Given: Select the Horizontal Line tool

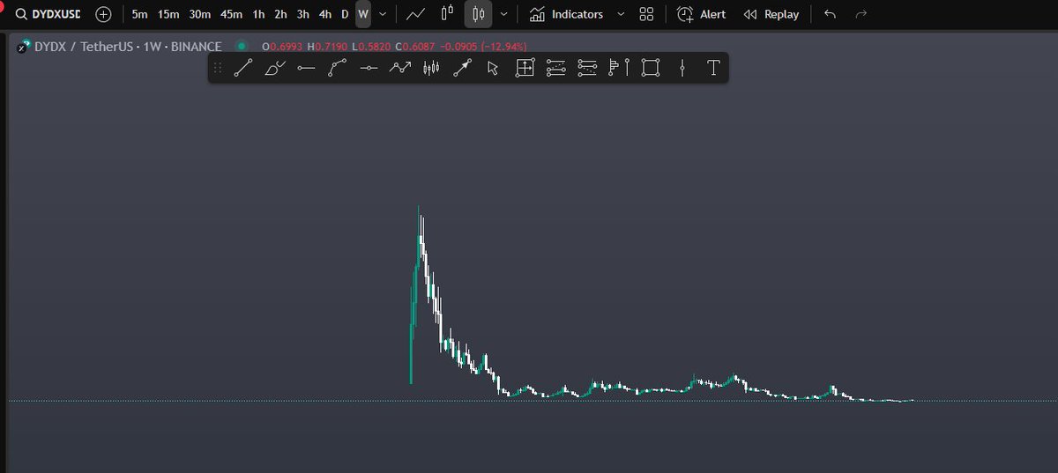Looking at the screenshot, I should click(306, 68).
